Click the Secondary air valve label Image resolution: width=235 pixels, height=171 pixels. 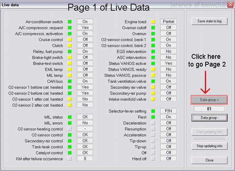pyautogui.click(x=128, y=88)
